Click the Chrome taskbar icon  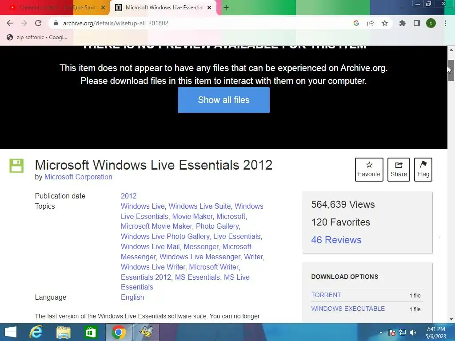click(118, 332)
